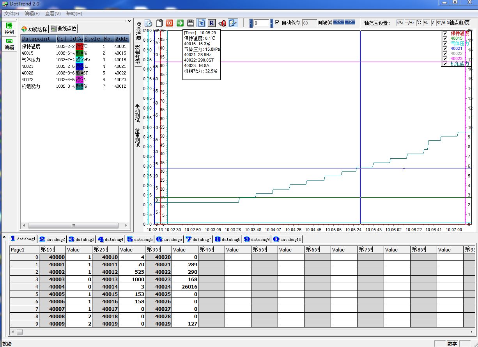Viewport: 478px width, 347px height.
Task: Click the cyan color swatch for 气体压力
Action: point(79,60)
